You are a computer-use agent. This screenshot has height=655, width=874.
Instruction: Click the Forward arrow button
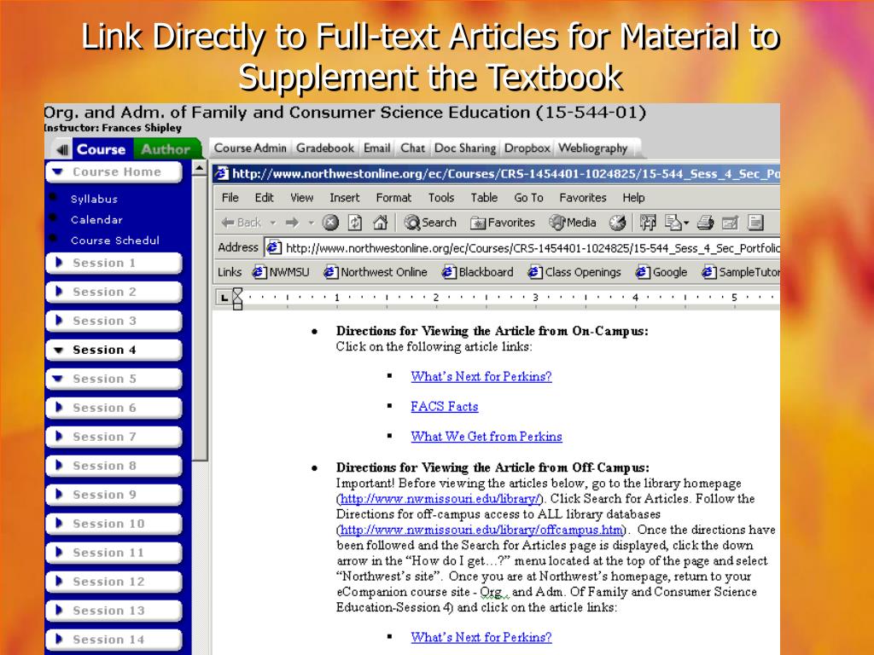(x=292, y=223)
